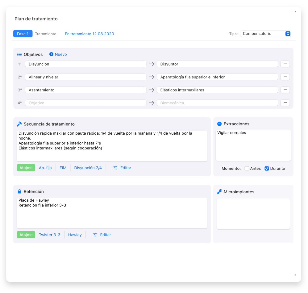Click the Asentamiento objective field
The image size is (308, 293).
(86, 90)
